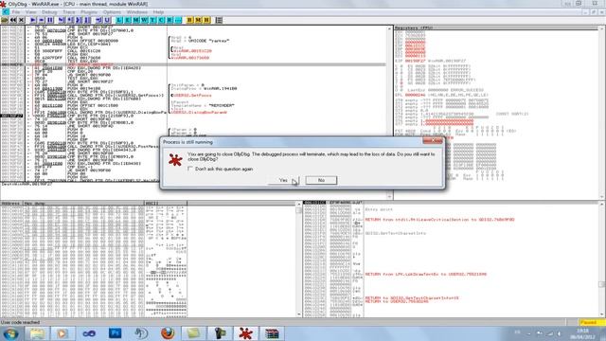The image size is (606, 341).
Task: Click the ASCII column header in dump
Action: pyautogui.click(x=166, y=203)
